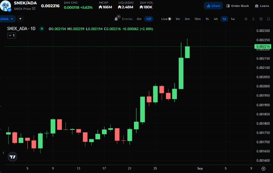The height and width of the screenshot is (173, 273).
Task: Click the MCAP value 166M
Action: (x=105, y=7)
